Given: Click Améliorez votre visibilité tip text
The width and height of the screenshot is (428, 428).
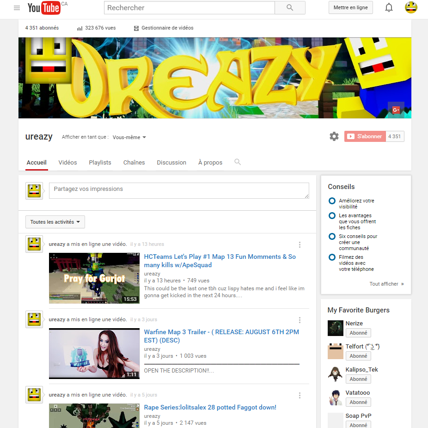Looking at the screenshot, I should tap(356, 204).
